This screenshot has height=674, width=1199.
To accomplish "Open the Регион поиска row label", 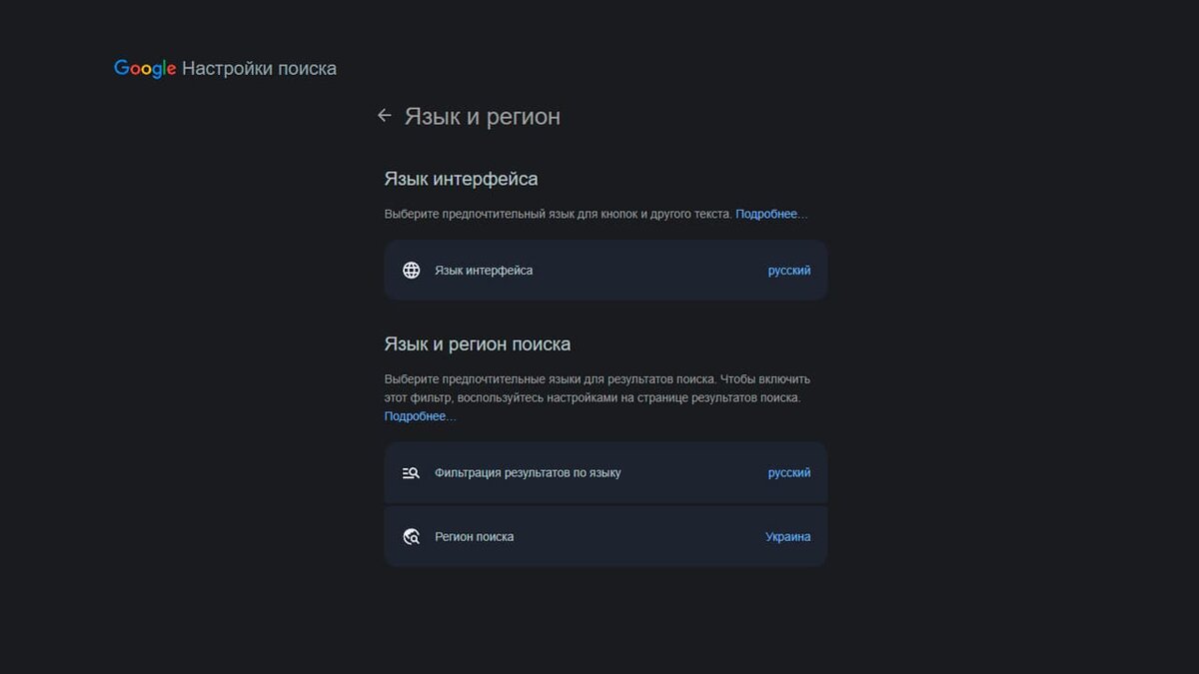I will pyautogui.click(x=475, y=536).
